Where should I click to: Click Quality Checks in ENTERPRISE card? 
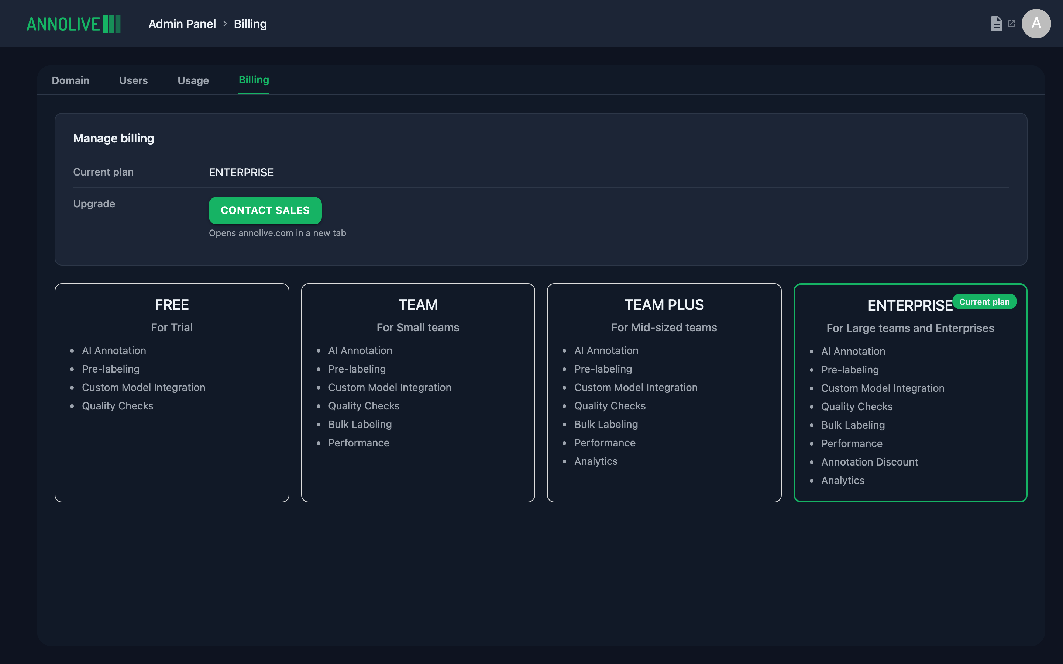[857, 407]
